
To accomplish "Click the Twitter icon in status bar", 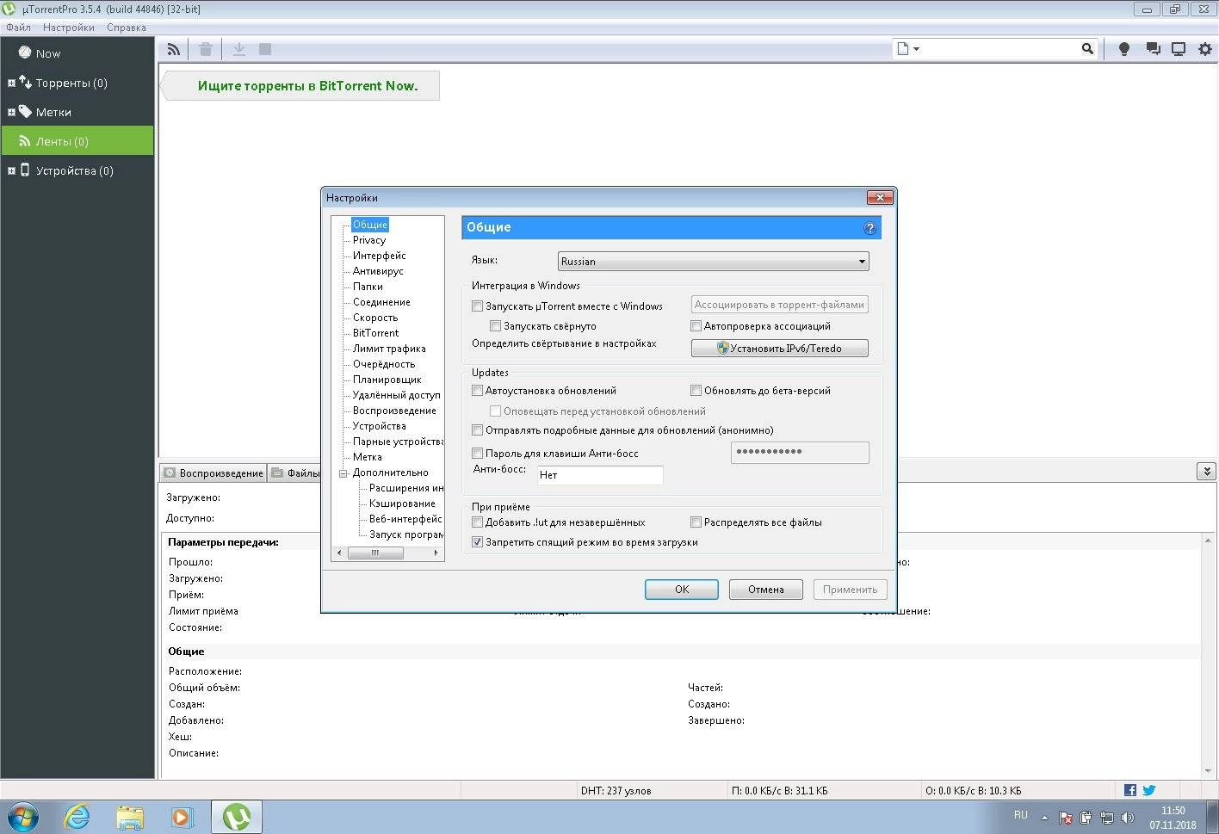I will tap(1149, 790).
